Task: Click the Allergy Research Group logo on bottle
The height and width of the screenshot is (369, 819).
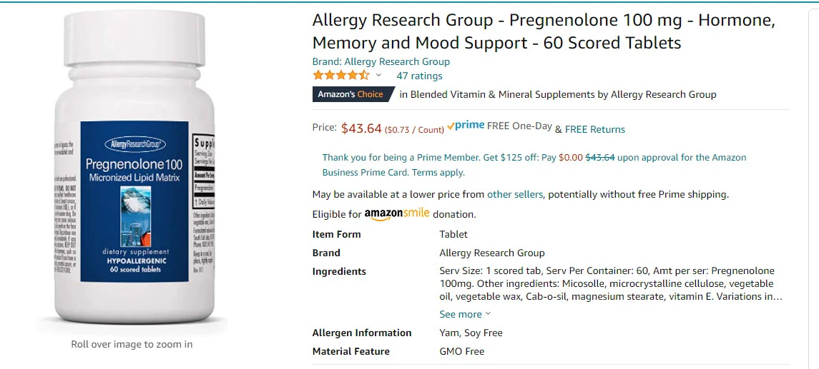Action: click(x=134, y=145)
